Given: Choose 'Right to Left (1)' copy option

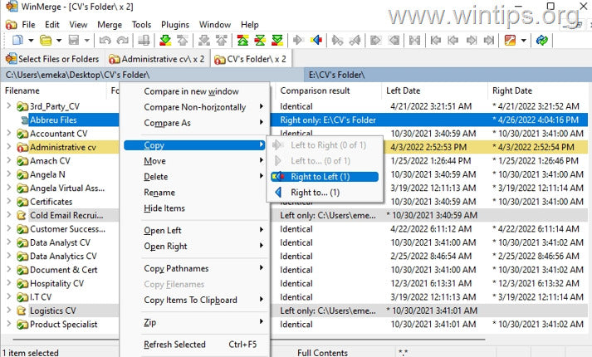Looking at the screenshot, I should point(320,177).
